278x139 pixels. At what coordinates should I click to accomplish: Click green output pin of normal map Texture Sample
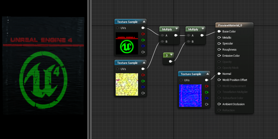click(x=206, y=92)
